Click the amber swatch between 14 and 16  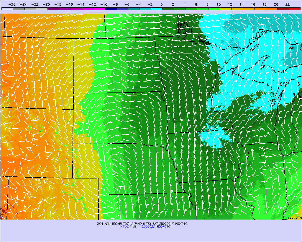249,9
